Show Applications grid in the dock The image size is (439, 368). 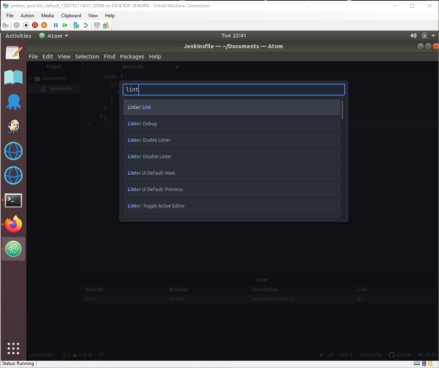click(x=13, y=348)
